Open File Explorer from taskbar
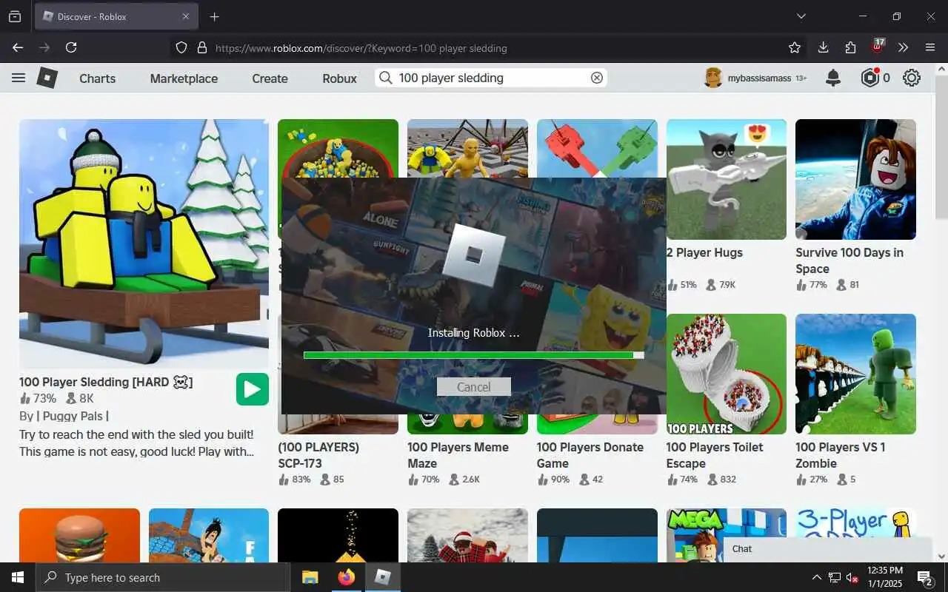The width and height of the screenshot is (948, 592). (310, 577)
